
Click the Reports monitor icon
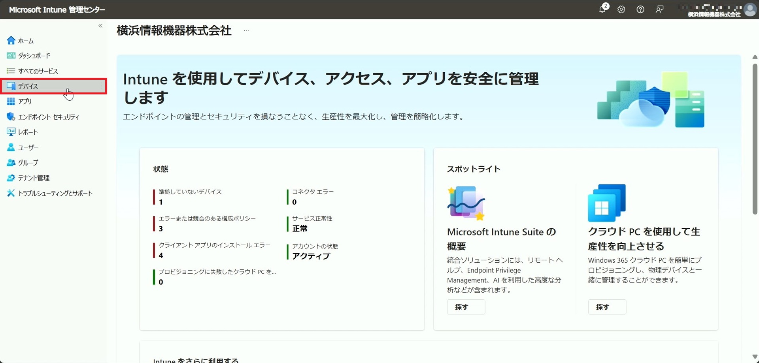tap(11, 132)
